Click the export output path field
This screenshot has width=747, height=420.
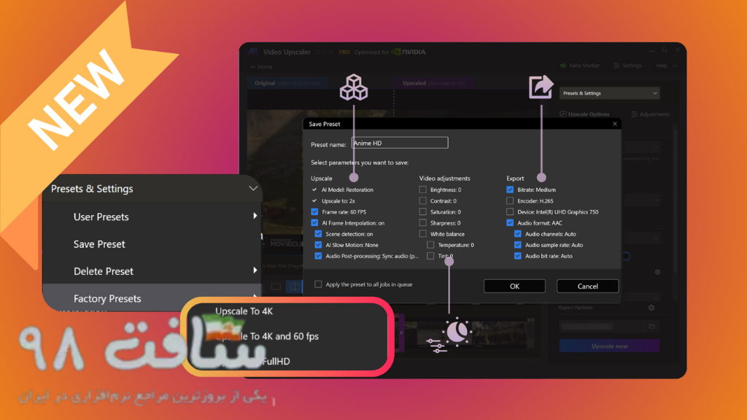[x=603, y=326]
